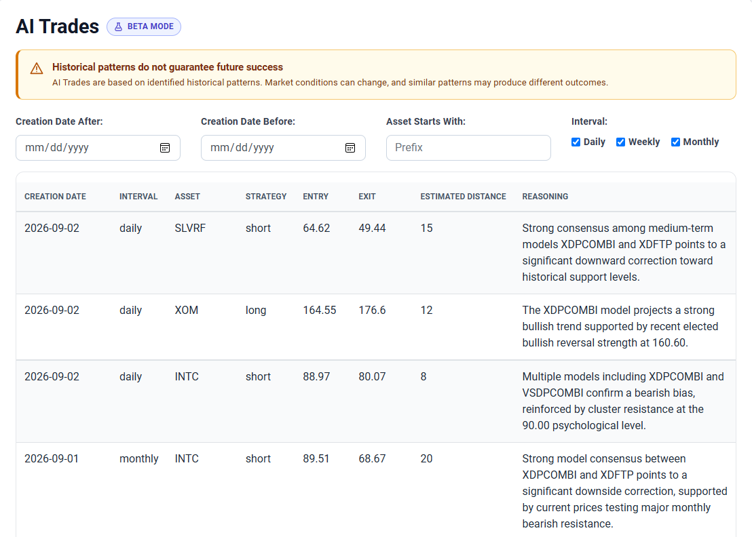752x537 pixels.
Task: Click the XOM reasoning about bullish trend
Action: 620,326
